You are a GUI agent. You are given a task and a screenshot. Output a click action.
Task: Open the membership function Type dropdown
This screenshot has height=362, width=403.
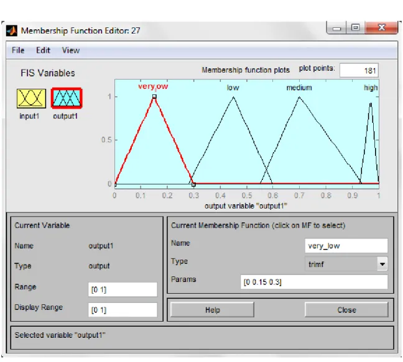point(346,264)
